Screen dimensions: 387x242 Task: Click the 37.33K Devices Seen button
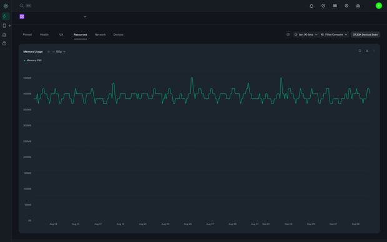[365, 34]
